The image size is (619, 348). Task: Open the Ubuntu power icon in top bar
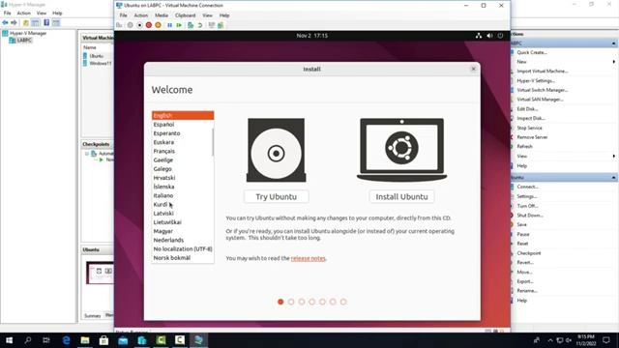500,36
